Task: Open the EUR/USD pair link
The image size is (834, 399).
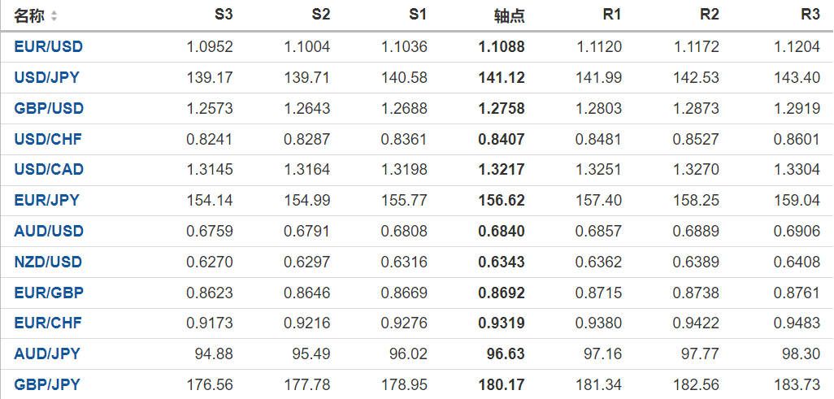Action: point(49,47)
